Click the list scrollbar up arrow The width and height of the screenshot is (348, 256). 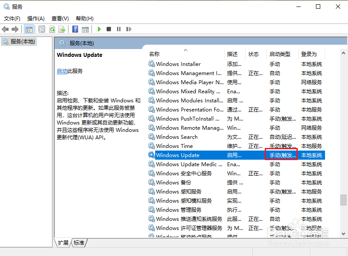343,53
